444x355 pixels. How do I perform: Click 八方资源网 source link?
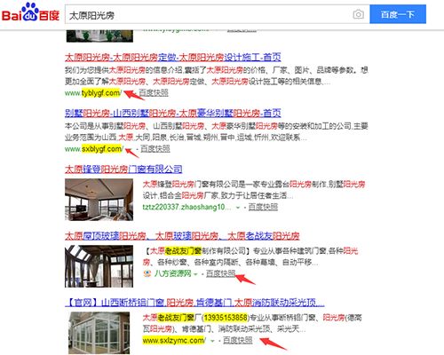click(x=172, y=273)
